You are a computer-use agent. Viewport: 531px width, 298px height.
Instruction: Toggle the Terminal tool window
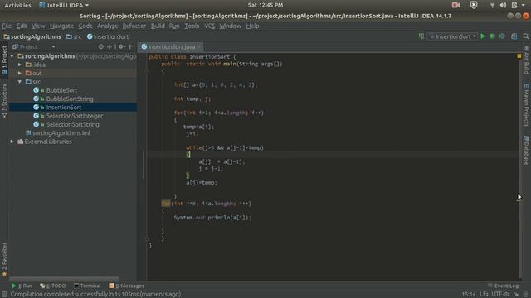click(x=87, y=286)
